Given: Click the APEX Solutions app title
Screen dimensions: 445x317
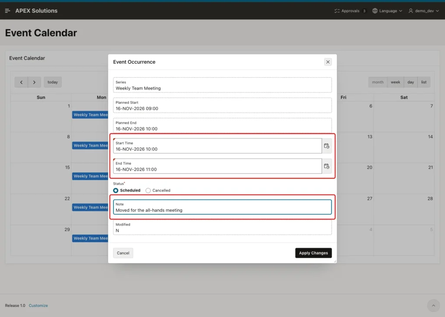Looking at the screenshot, I should 37,11.
